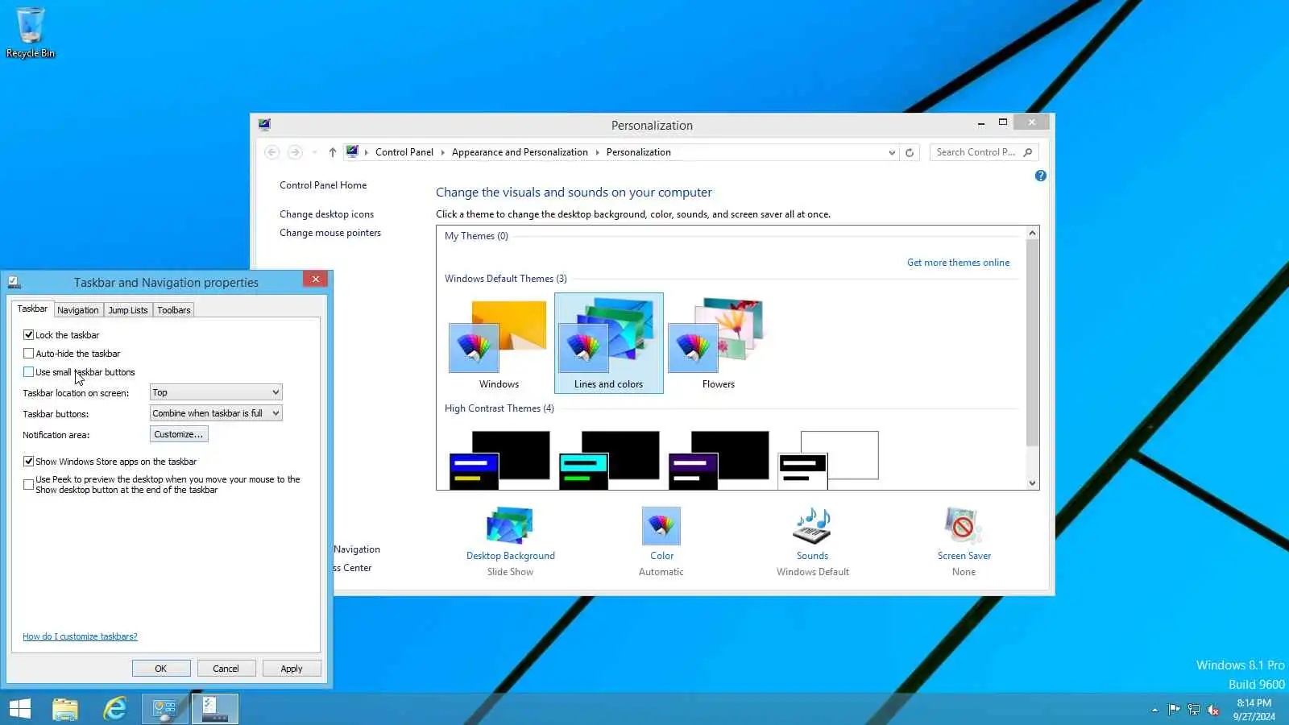Click the theme list scroll down arrow
Image resolution: width=1289 pixels, height=725 pixels.
(1033, 483)
